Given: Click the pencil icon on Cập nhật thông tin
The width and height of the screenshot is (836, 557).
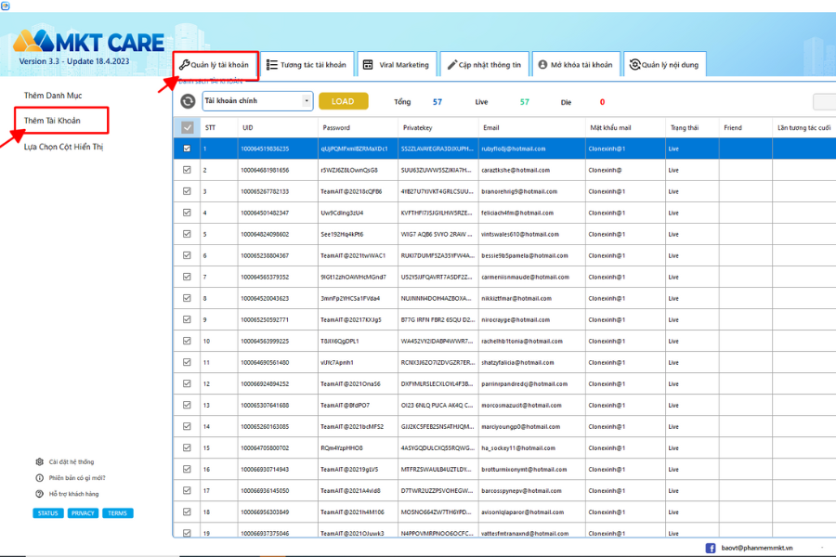Looking at the screenshot, I should coord(452,65).
